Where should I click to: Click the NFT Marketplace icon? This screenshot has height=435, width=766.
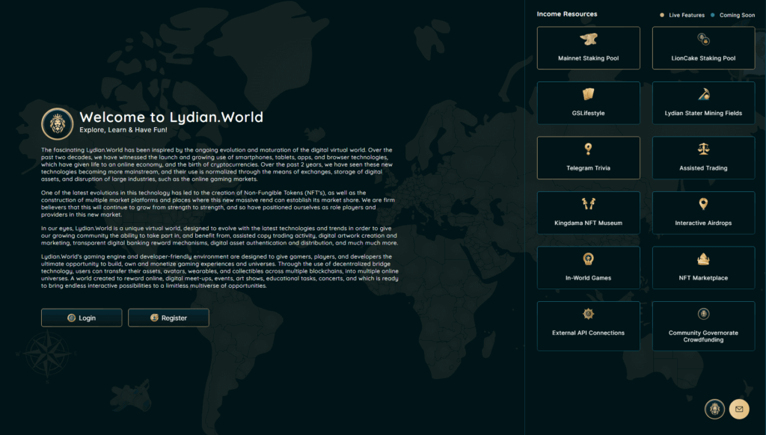703,259
